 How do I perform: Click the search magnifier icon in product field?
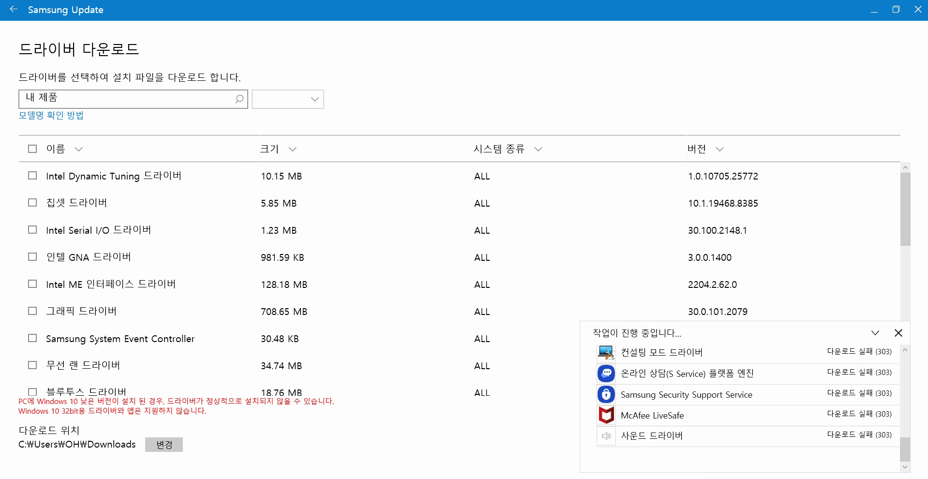(239, 99)
